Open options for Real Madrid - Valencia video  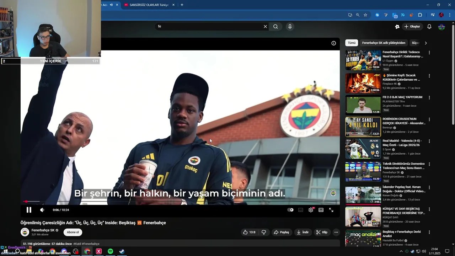(x=429, y=141)
